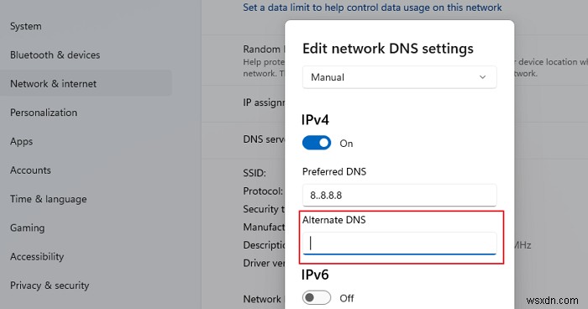Image resolution: width=588 pixels, height=309 pixels.
Task: Open Time & language in sidebar
Action: [49, 199]
